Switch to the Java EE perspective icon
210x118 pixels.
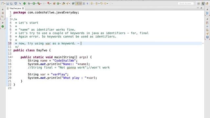pyautogui.click(x=203, y=4)
